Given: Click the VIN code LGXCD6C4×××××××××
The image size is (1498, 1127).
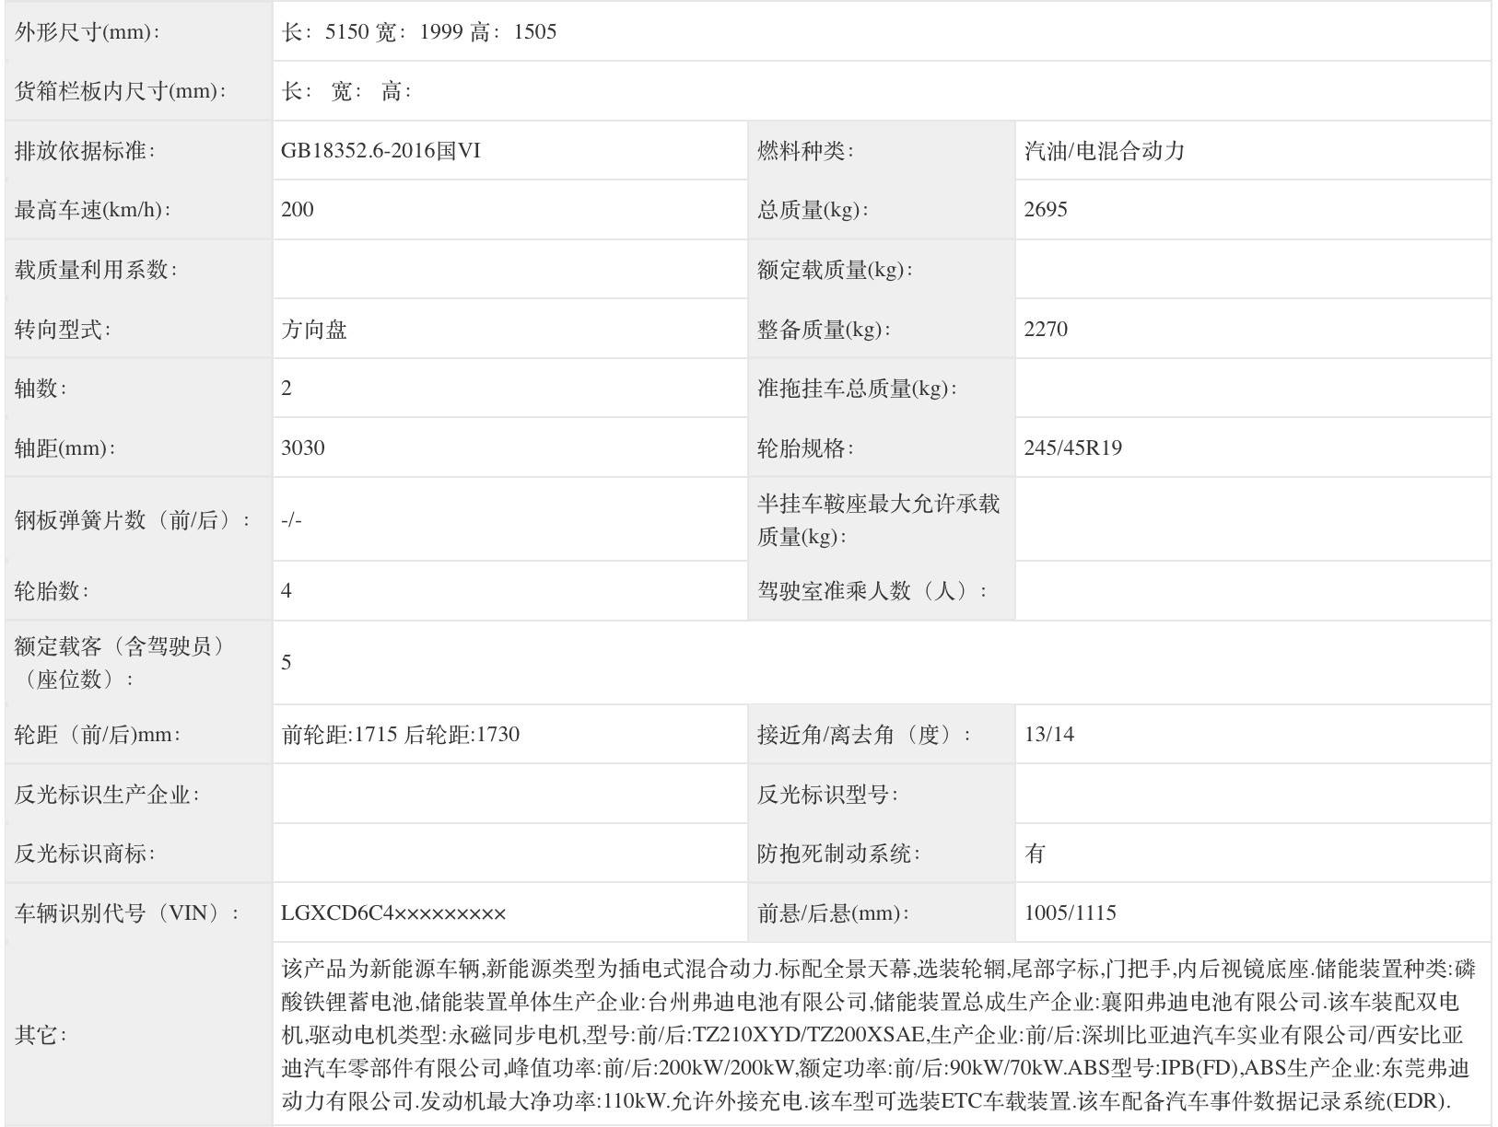Looking at the screenshot, I should click(393, 913).
